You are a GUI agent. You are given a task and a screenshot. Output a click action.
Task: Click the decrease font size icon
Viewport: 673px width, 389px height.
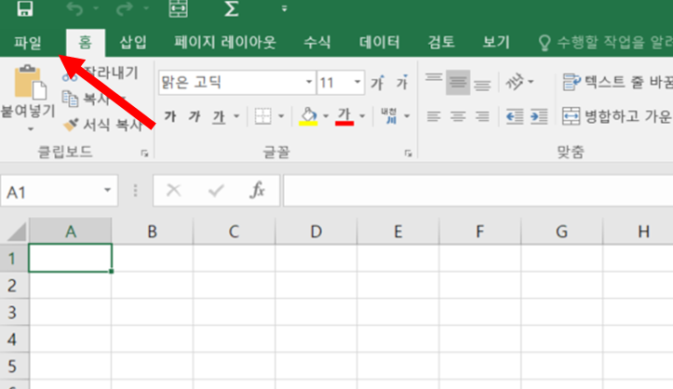(x=402, y=82)
